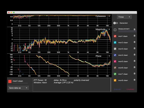Delete the mon6 clean measurement
This screenshot has height=108, width=144.
[134, 67]
